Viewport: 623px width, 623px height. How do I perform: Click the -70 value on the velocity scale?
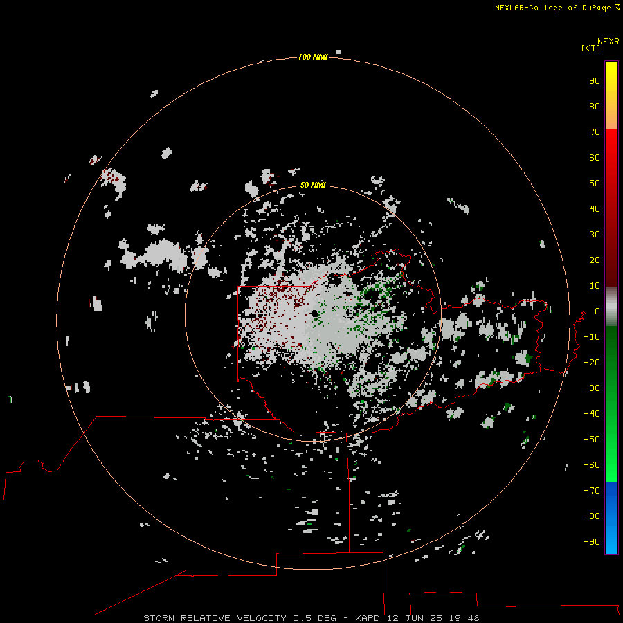592,491
